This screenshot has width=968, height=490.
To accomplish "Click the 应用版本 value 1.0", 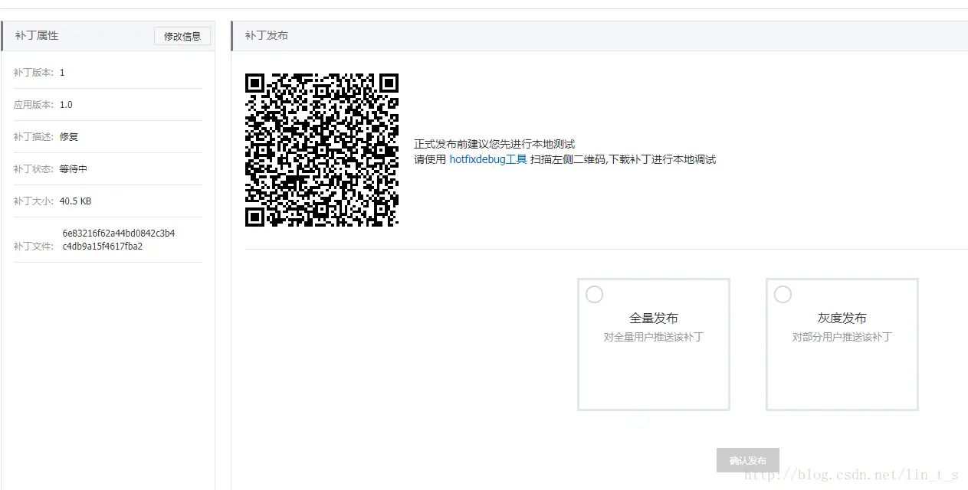I will pyautogui.click(x=66, y=105).
